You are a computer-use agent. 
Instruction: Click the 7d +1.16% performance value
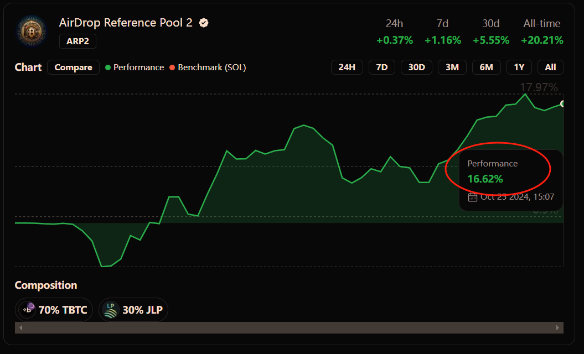pos(443,40)
